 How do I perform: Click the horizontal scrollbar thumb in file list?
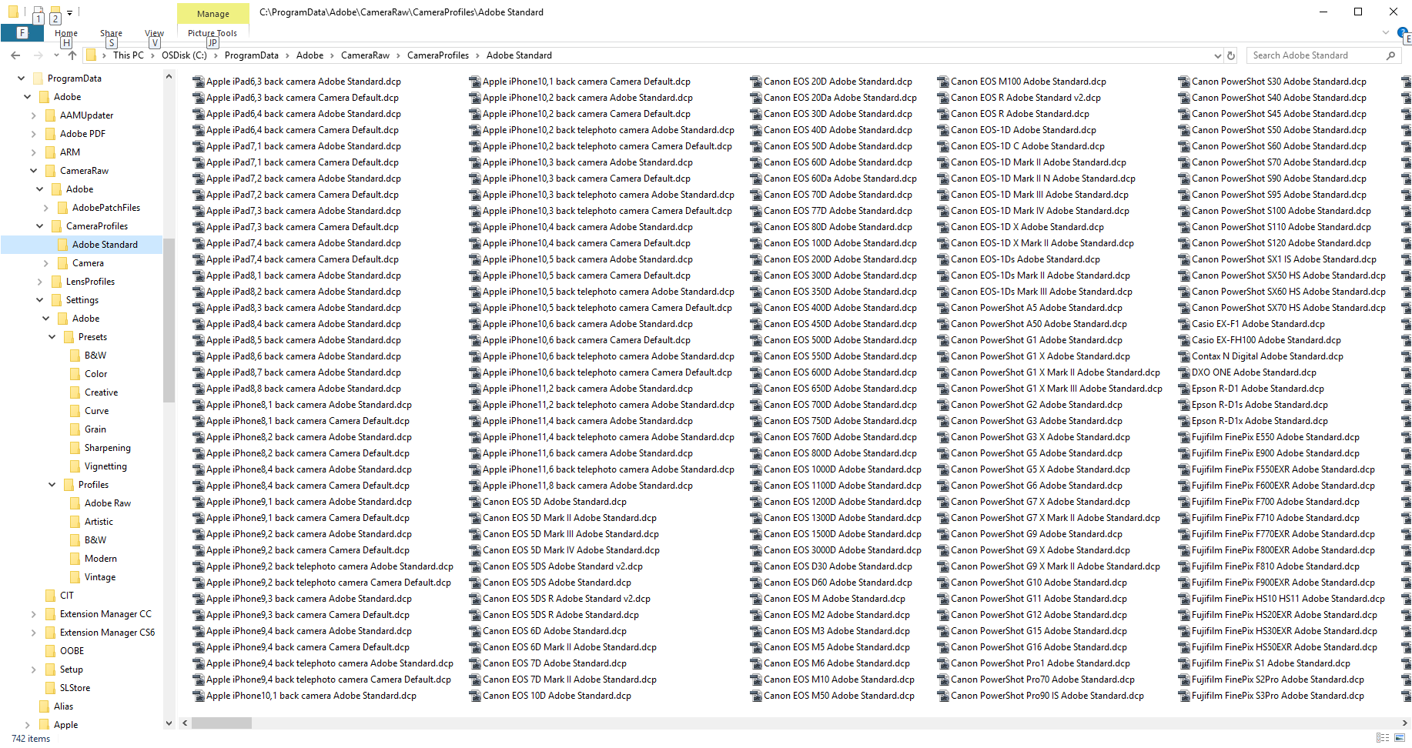[222, 723]
